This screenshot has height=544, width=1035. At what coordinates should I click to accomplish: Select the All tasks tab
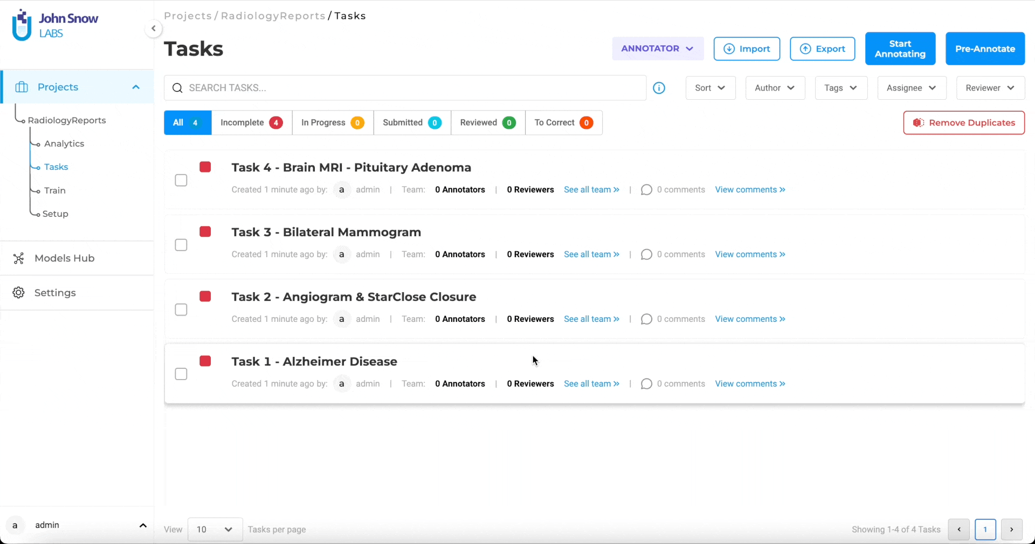[188, 123]
